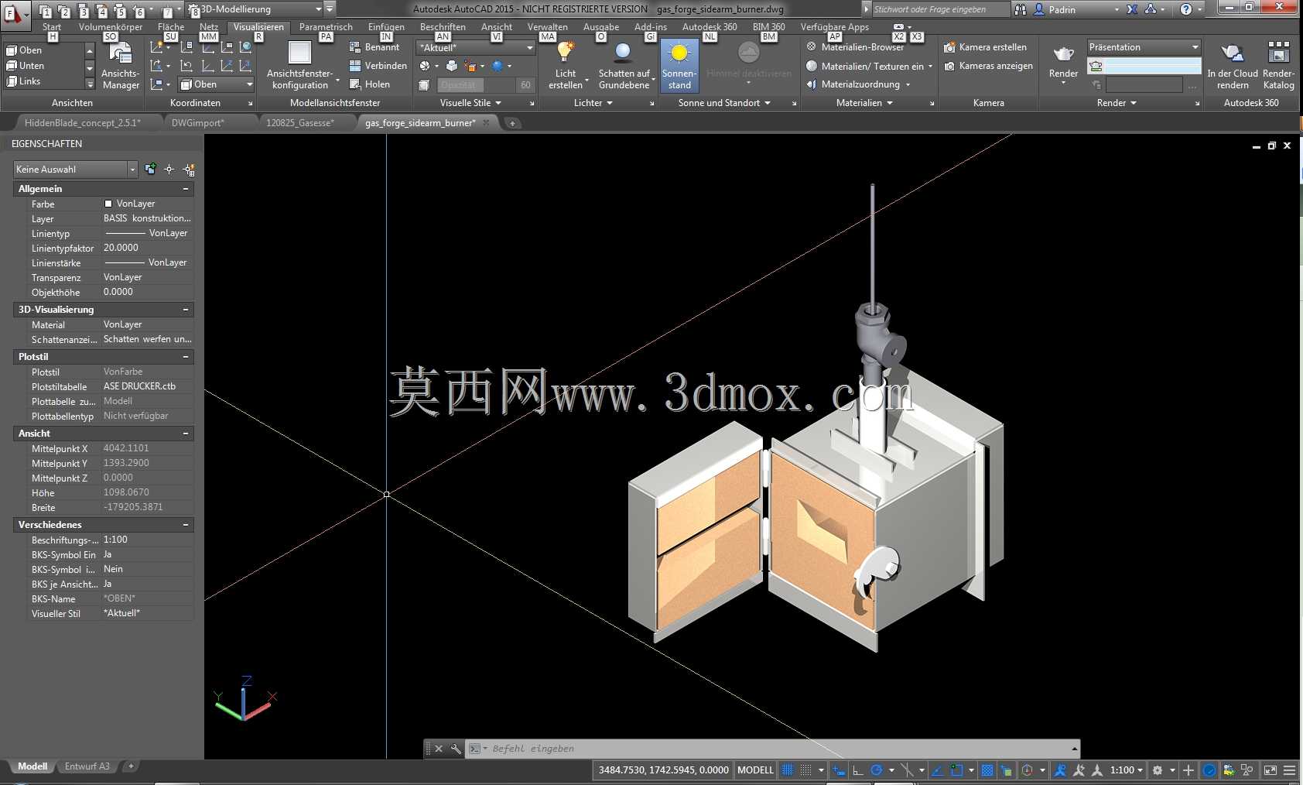Toggle hardware acceleration in status bar
The image size is (1303, 785).
pos(1209,770)
